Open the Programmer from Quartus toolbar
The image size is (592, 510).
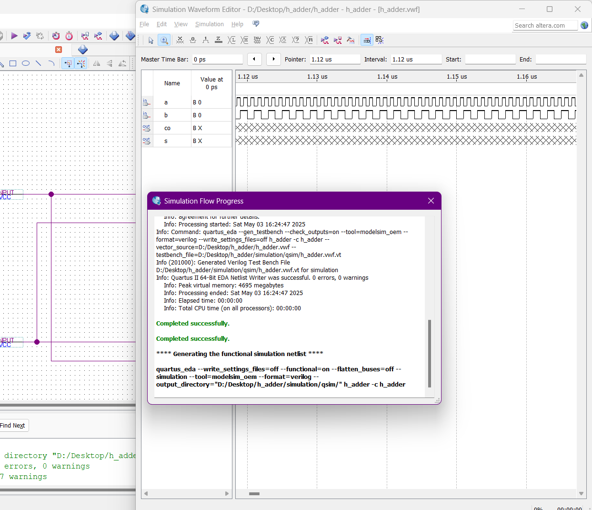point(114,36)
